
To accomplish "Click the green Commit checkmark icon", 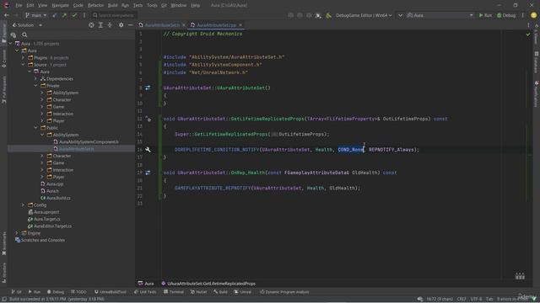I will click(x=74, y=15).
